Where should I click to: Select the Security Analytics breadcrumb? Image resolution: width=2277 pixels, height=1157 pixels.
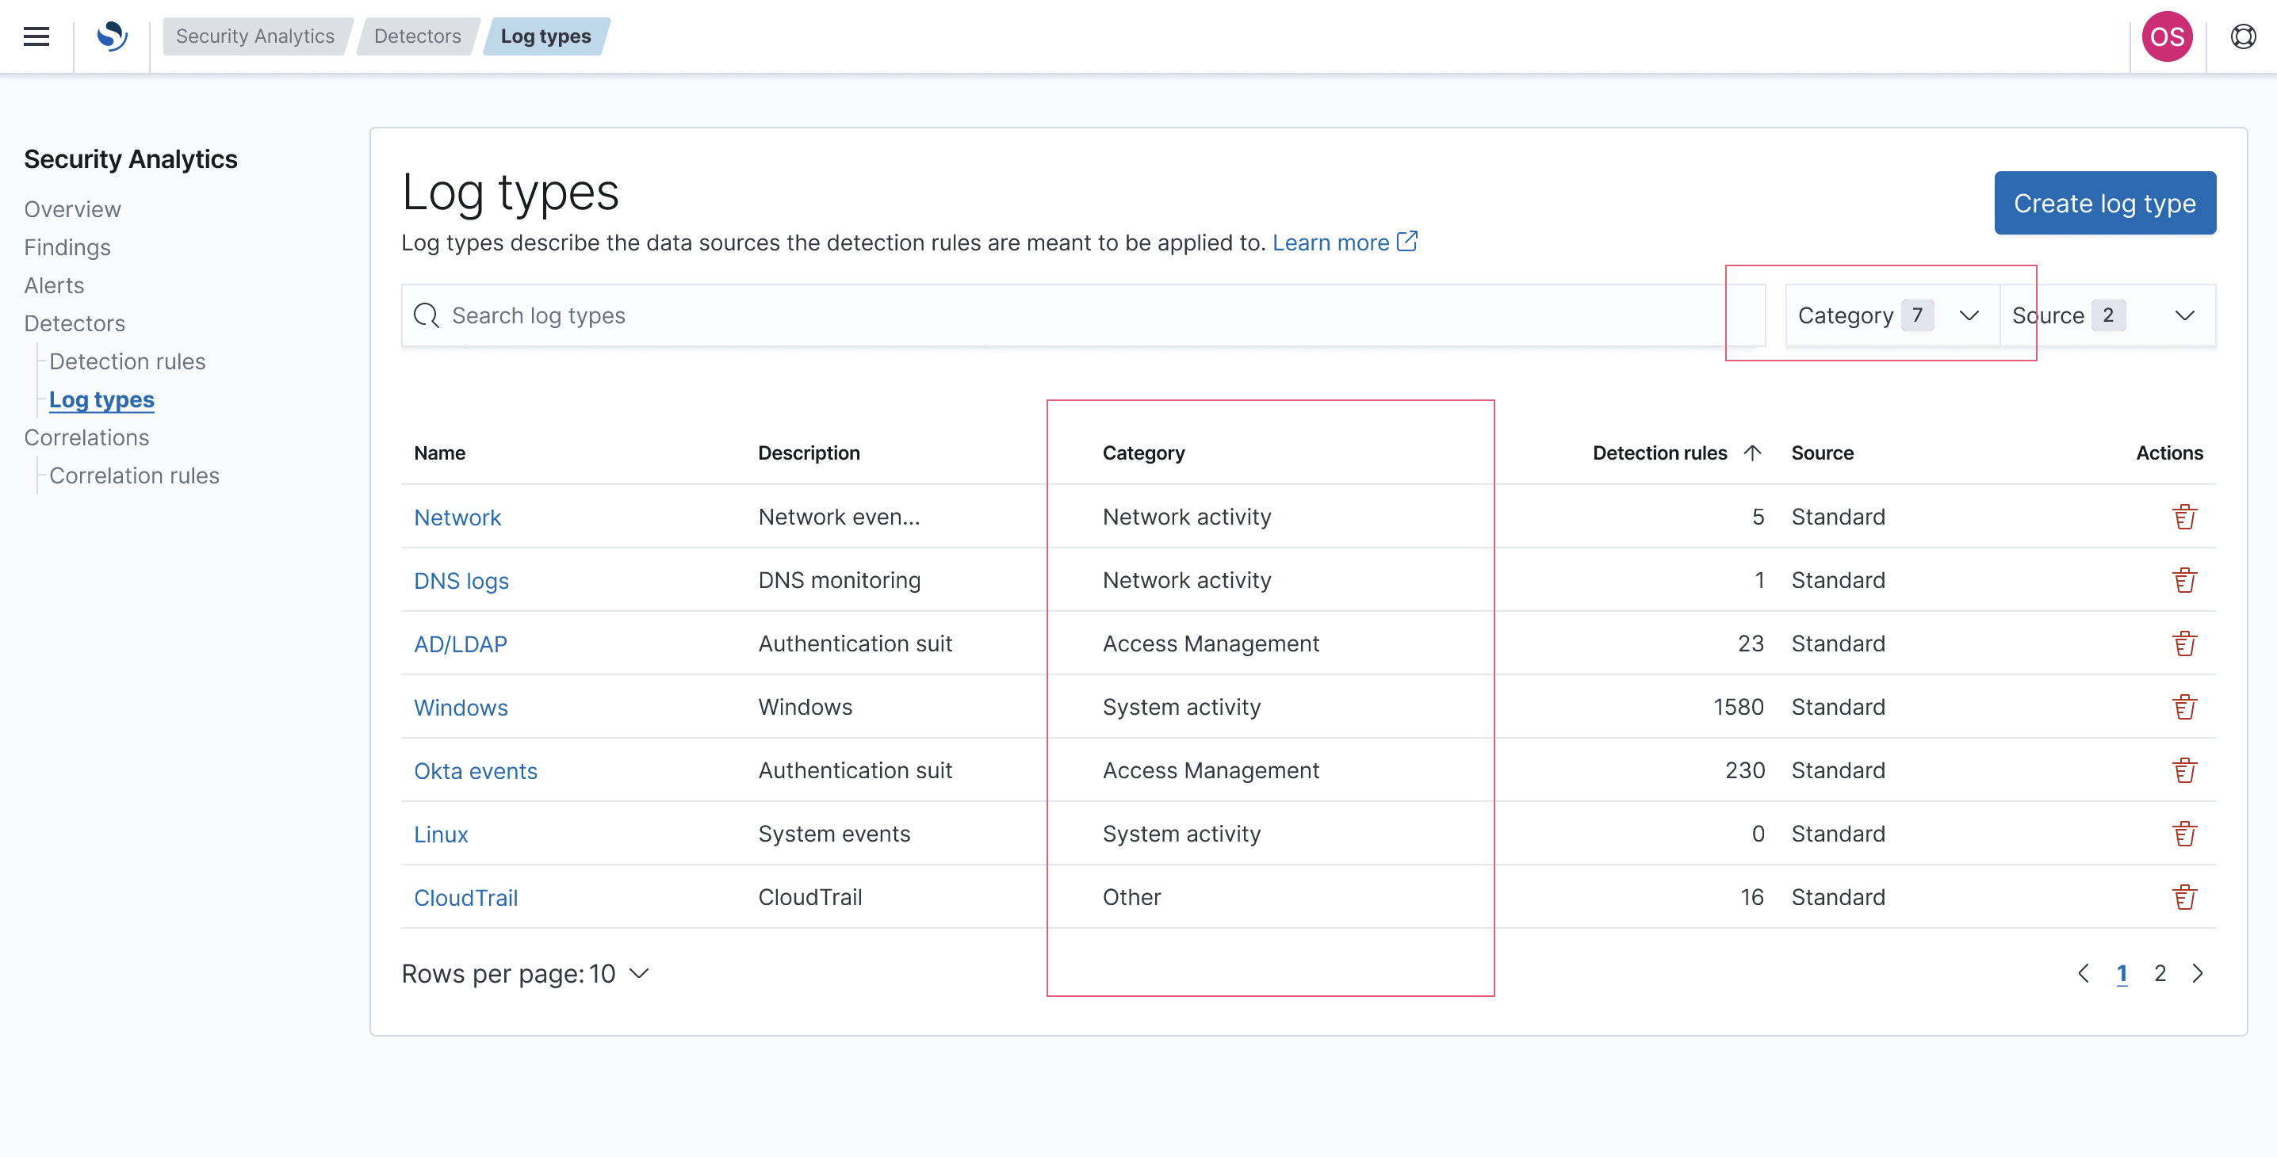pyautogui.click(x=254, y=36)
